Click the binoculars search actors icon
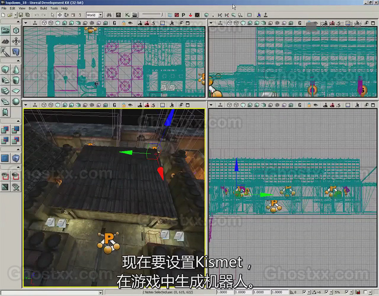379x296 pixels. 109,15
